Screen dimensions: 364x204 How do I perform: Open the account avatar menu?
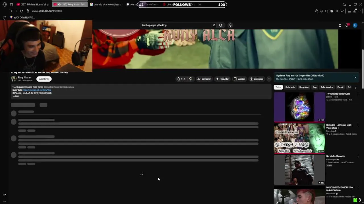pos(355,25)
